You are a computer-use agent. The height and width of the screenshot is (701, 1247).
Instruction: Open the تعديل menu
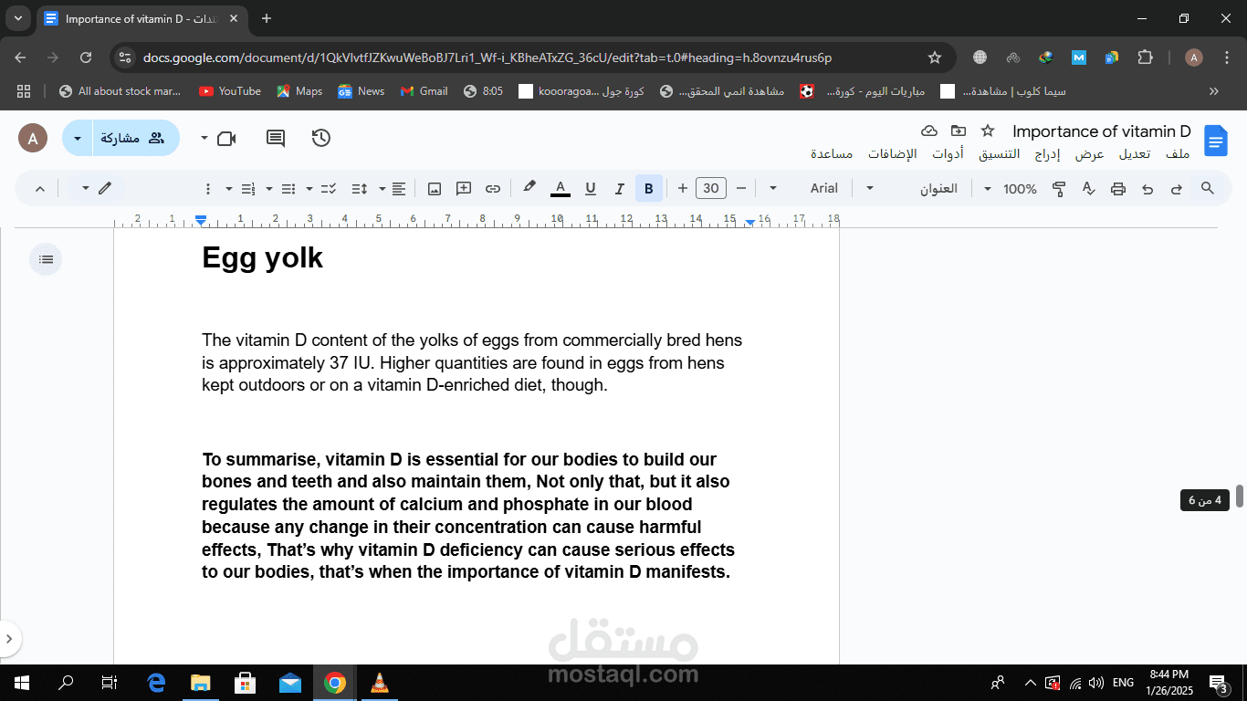point(1135,154)
